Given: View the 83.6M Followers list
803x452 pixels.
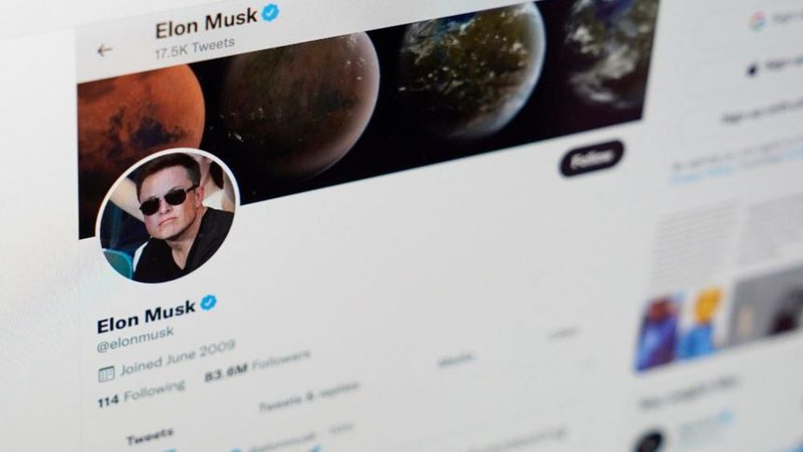Looking at the screenshot, I should coord(257,364).
